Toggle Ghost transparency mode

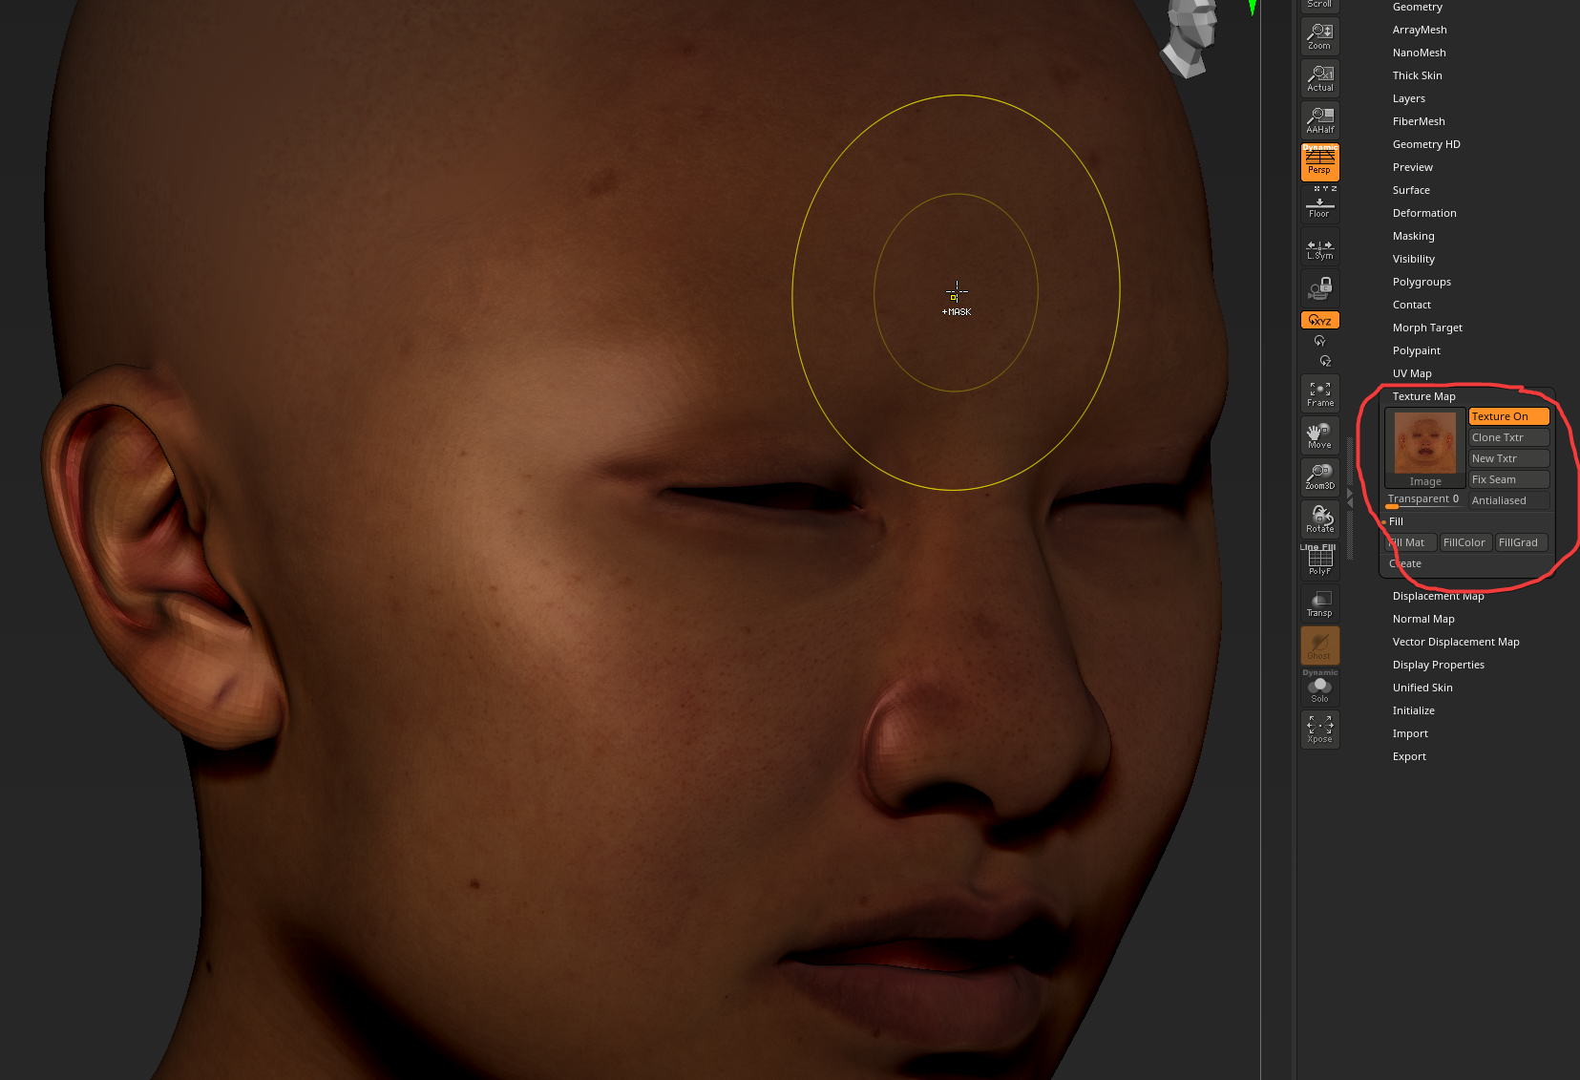pyautogui.click(x=1320, y=646)
